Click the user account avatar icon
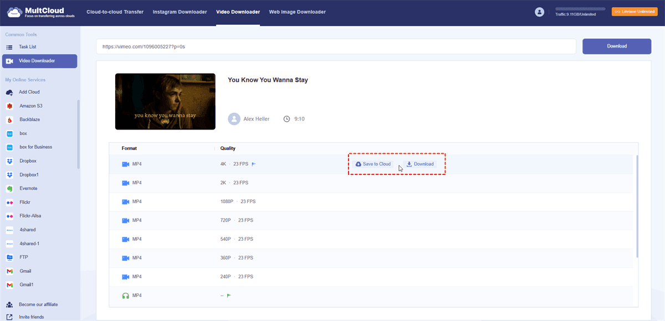Image resolution: width=665 pixels, height=321 pixels. pyautogui.click(x=539, y=12)
